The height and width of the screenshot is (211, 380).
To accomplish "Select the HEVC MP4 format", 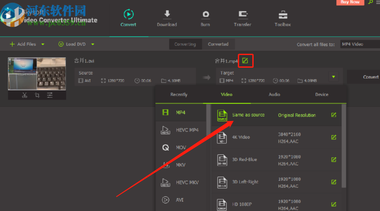I will pyautogui.click(x=181, y=130).
